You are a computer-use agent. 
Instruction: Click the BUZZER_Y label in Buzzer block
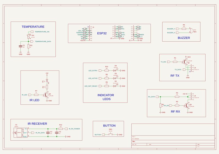pyautogui.click(x=171, y=29)
